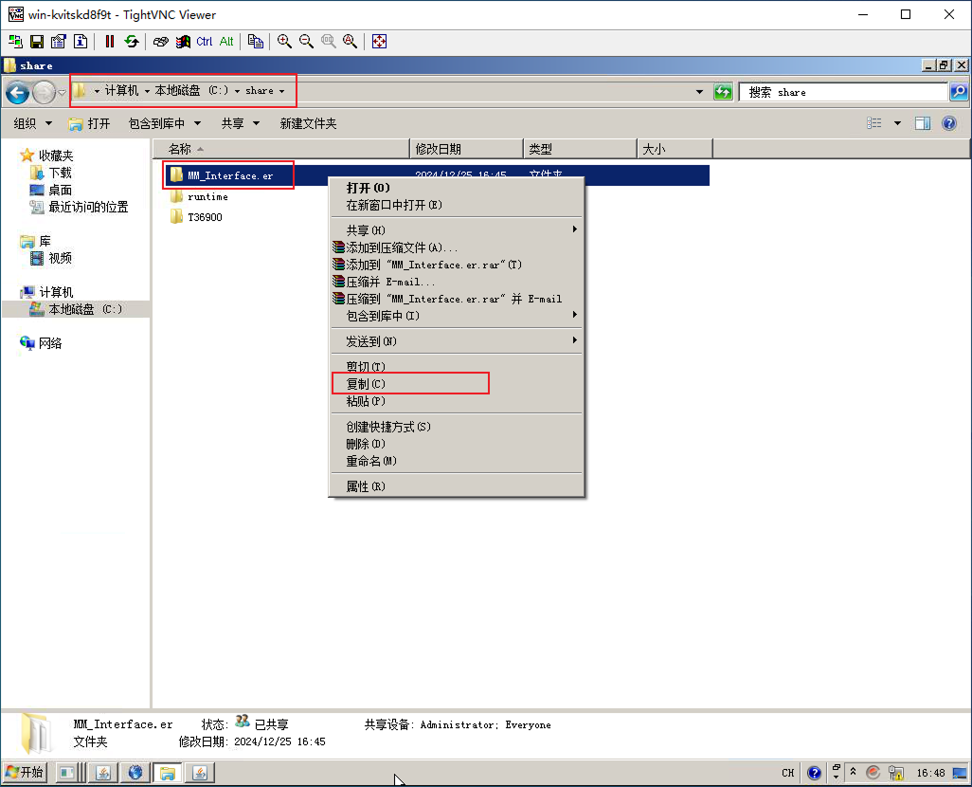Viewport: 972px width, 787px height.
Task: Click the globe browser icon in taskbar
Action: click(x=135, y=773)
